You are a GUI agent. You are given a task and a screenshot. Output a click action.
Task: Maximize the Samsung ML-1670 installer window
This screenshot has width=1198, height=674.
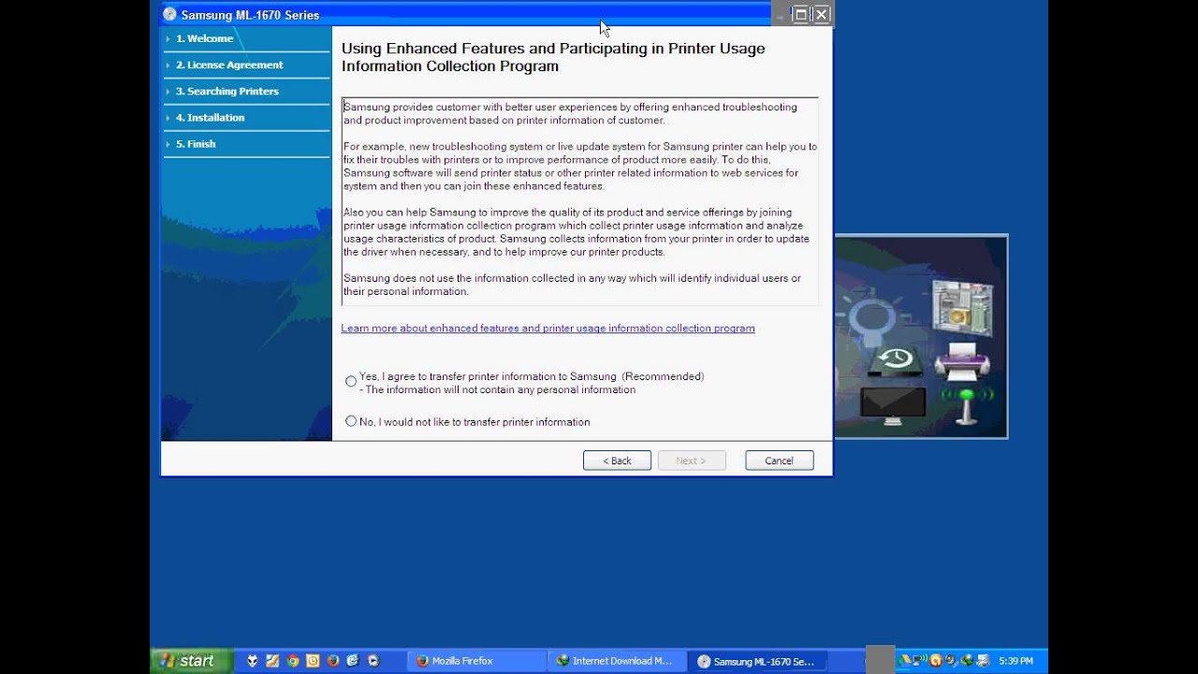click(x=800, y=14)
